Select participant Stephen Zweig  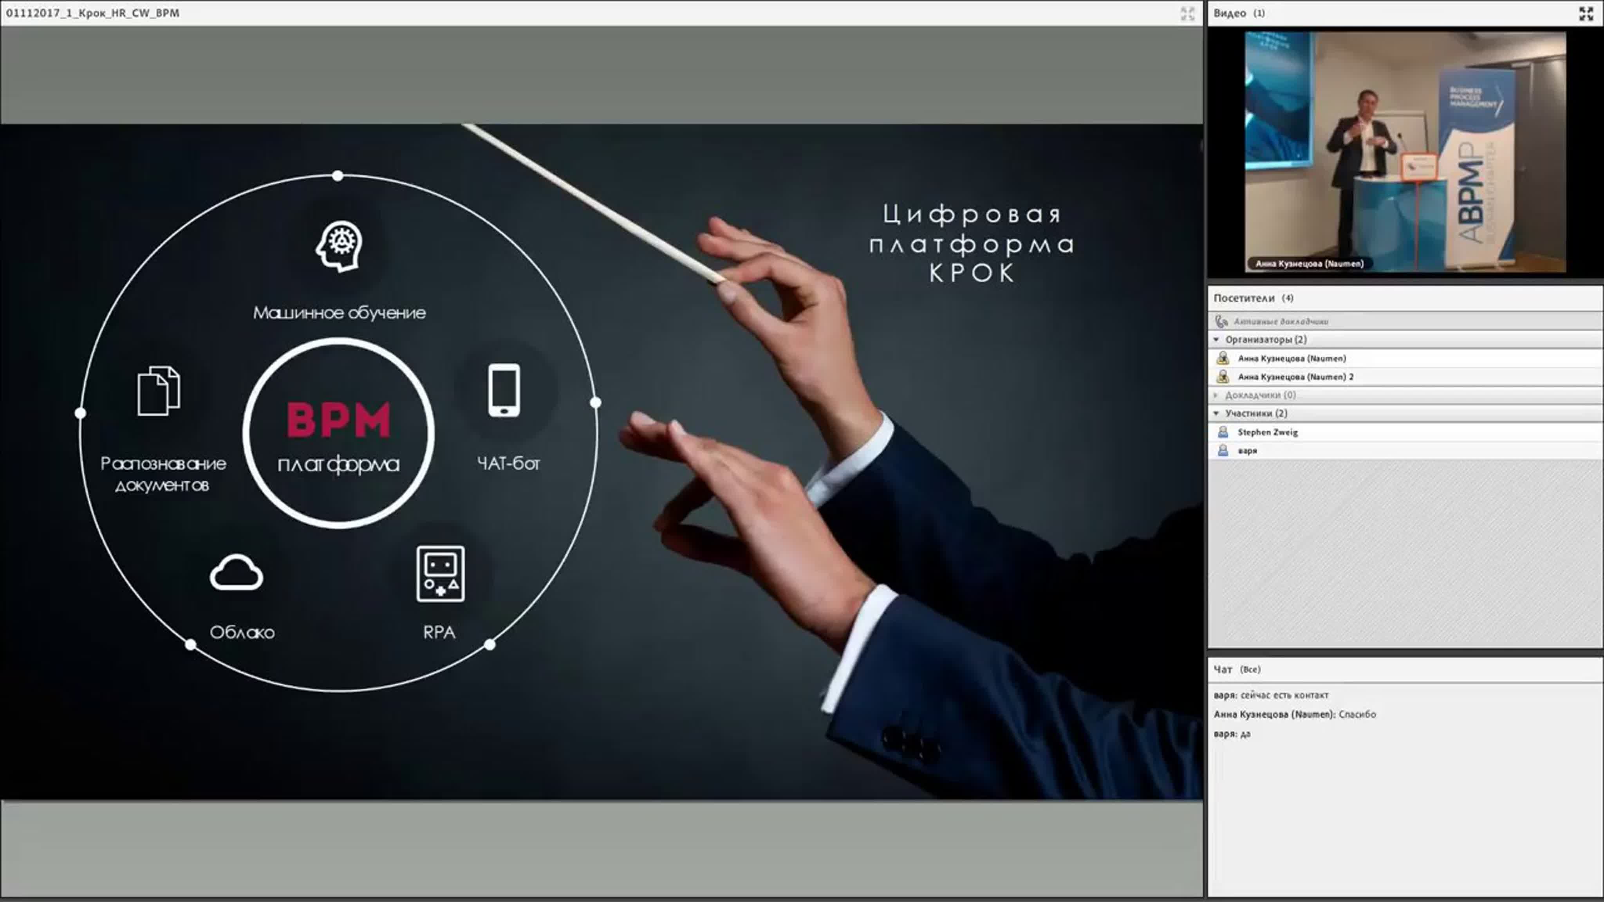tap(1405, 432)
